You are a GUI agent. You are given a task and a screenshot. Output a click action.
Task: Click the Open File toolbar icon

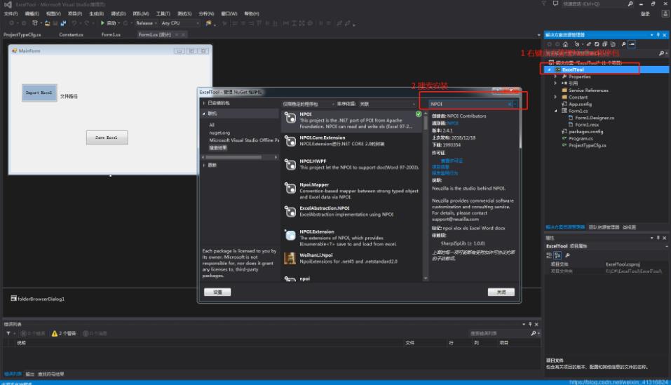(48, 23)
